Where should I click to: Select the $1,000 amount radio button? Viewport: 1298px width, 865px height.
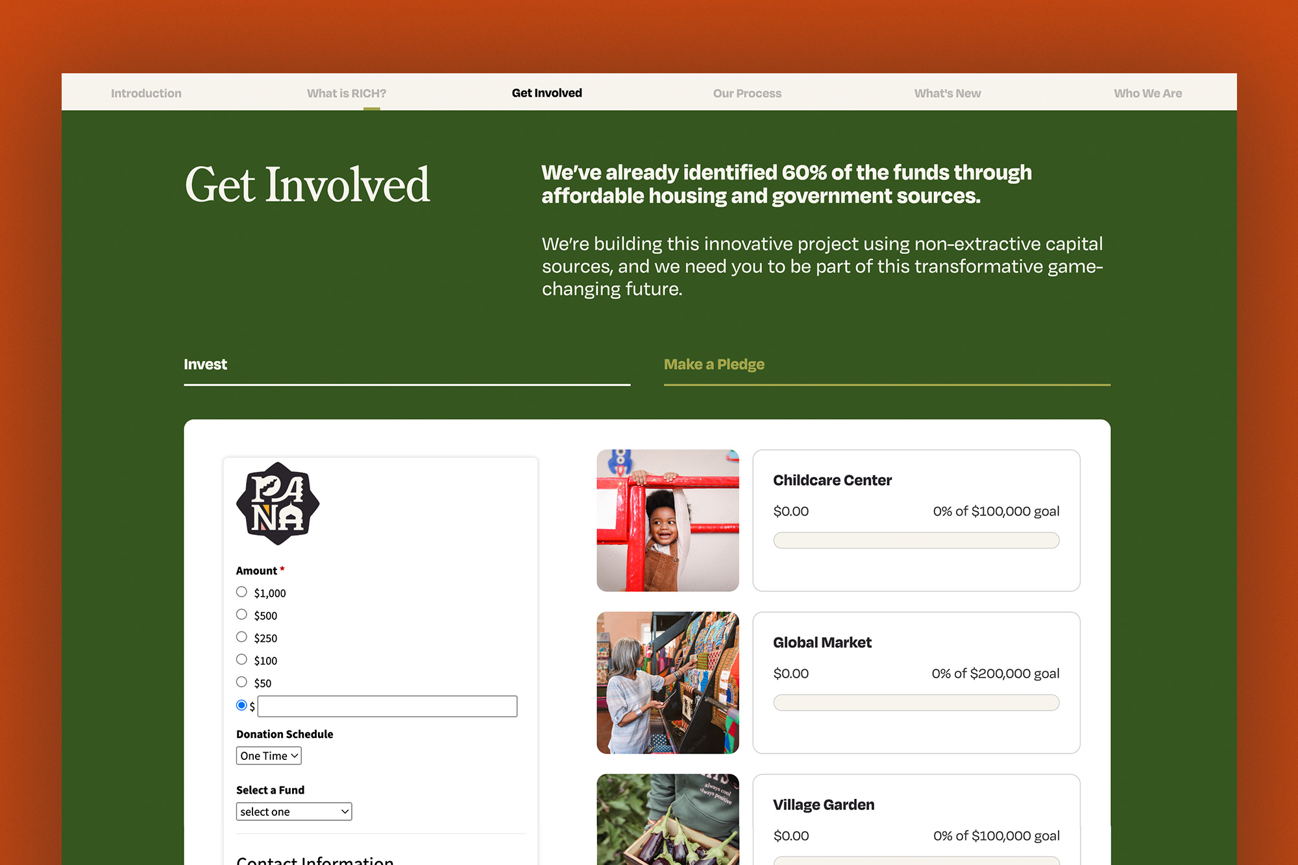(x=241, y=592)
